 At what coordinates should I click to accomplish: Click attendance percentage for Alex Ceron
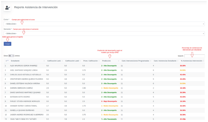point(183,66)
